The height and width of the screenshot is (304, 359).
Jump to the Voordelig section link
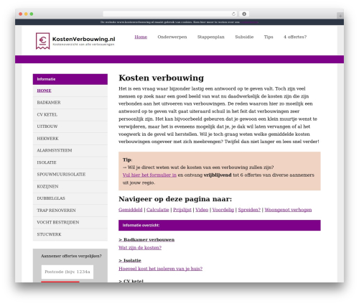click(223, 210)
